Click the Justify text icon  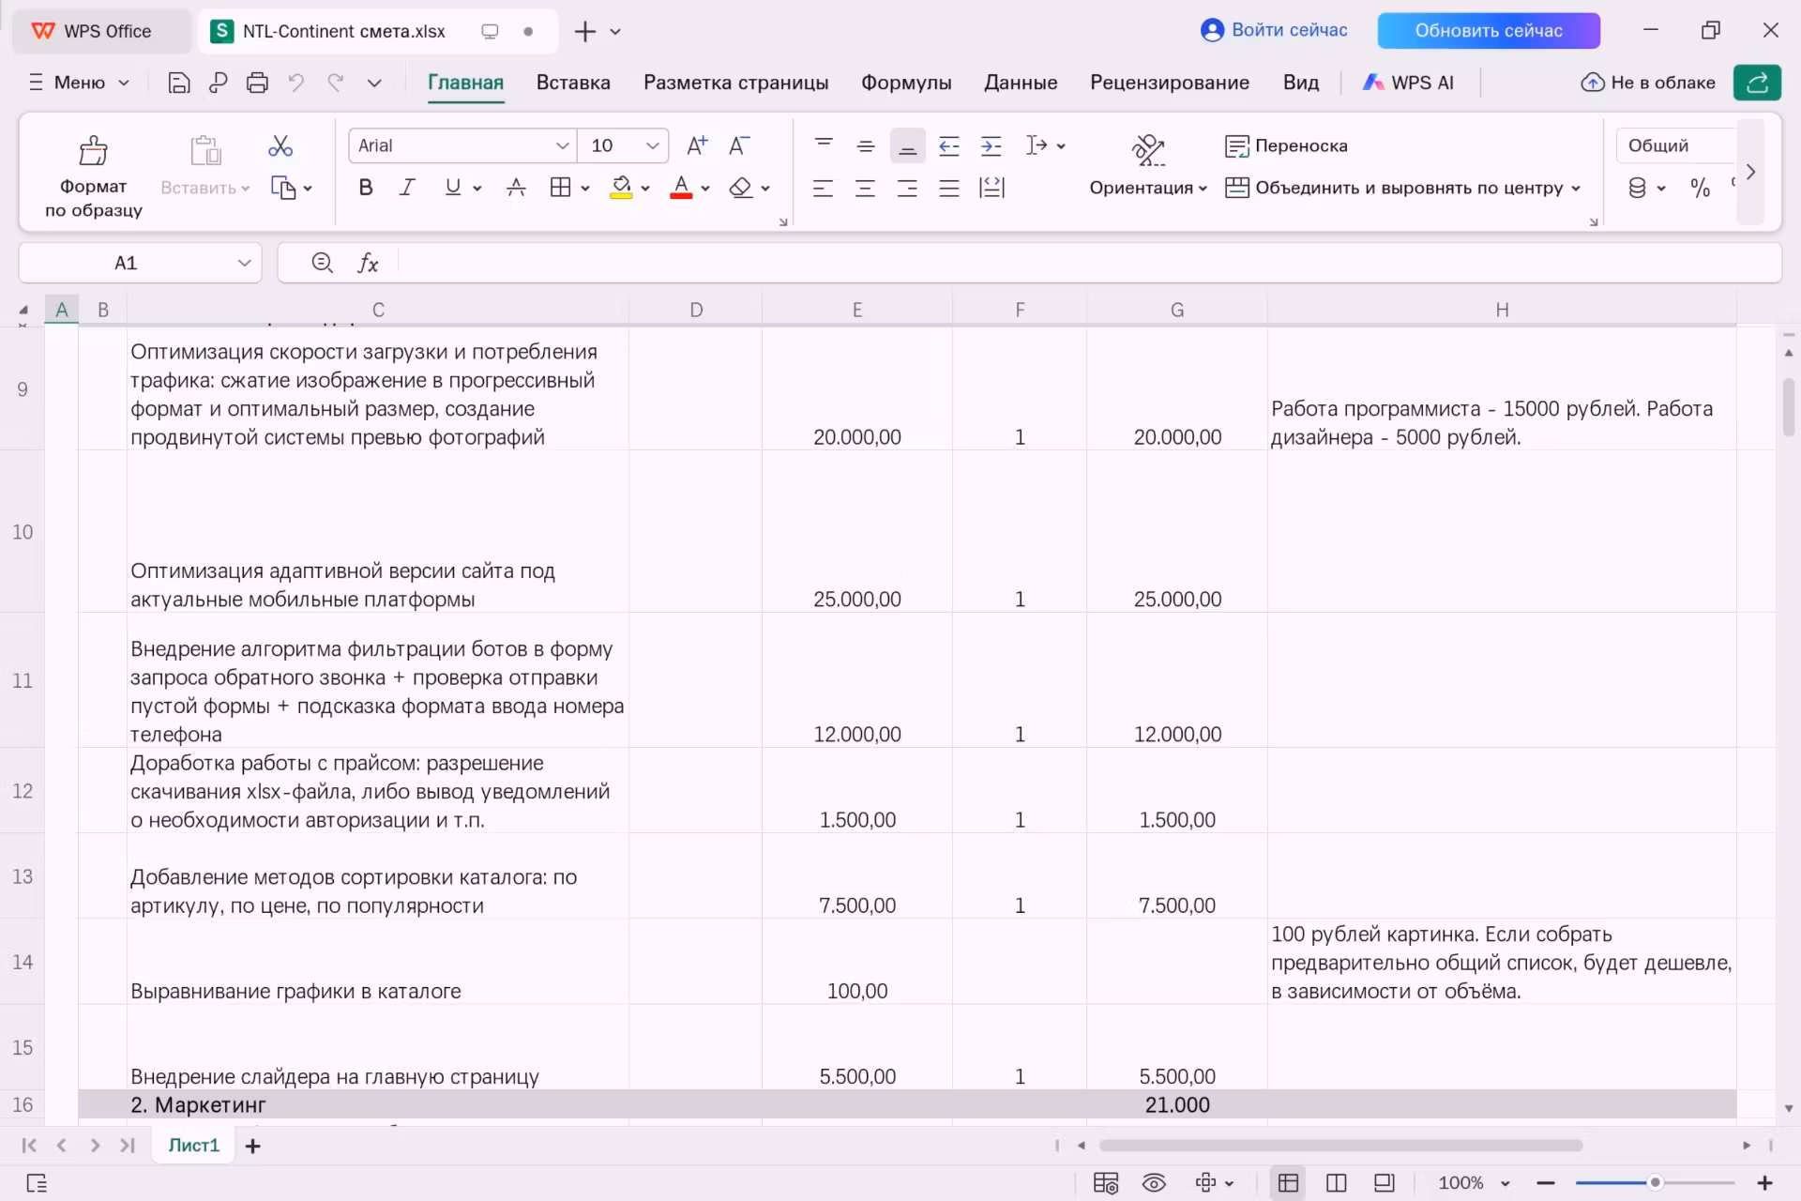tap(949, 188)
